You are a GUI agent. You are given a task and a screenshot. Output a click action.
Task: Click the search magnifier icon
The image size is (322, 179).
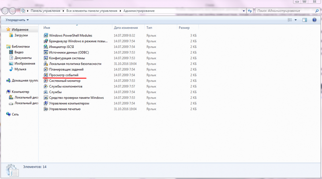click(x=317, y=11)
